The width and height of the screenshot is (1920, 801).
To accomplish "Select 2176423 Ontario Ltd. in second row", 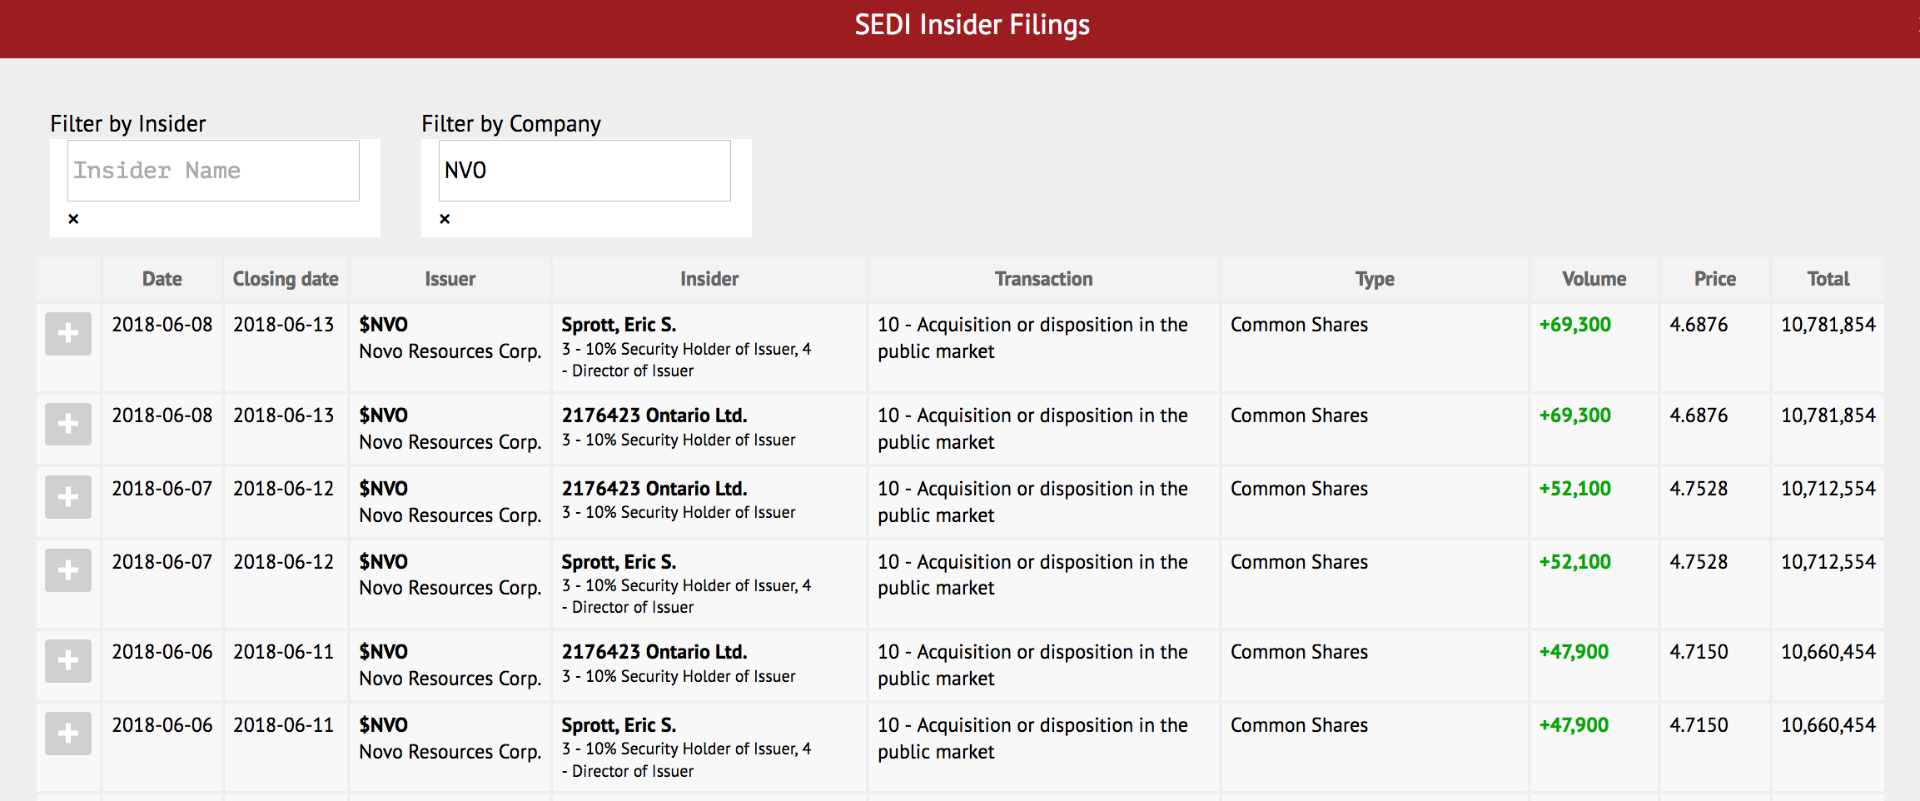I will 654,415.
